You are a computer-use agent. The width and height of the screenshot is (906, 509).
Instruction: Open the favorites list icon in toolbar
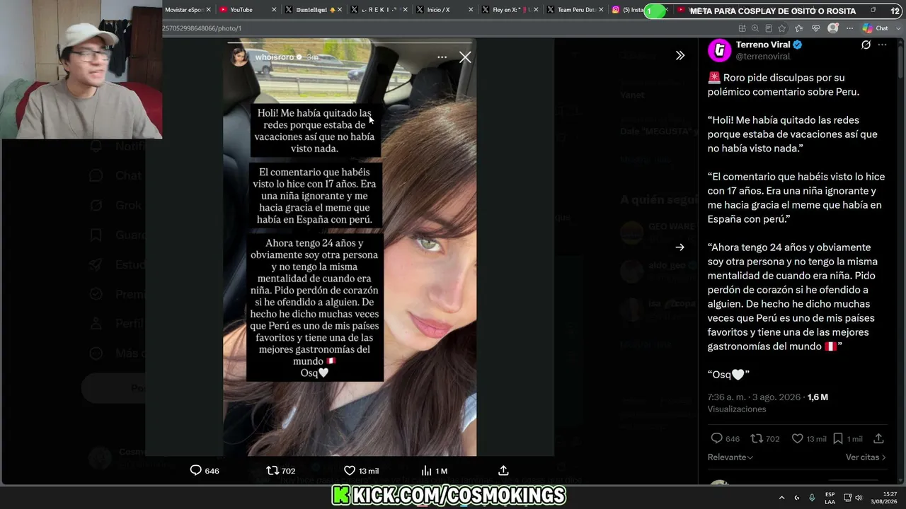point(799,28)
